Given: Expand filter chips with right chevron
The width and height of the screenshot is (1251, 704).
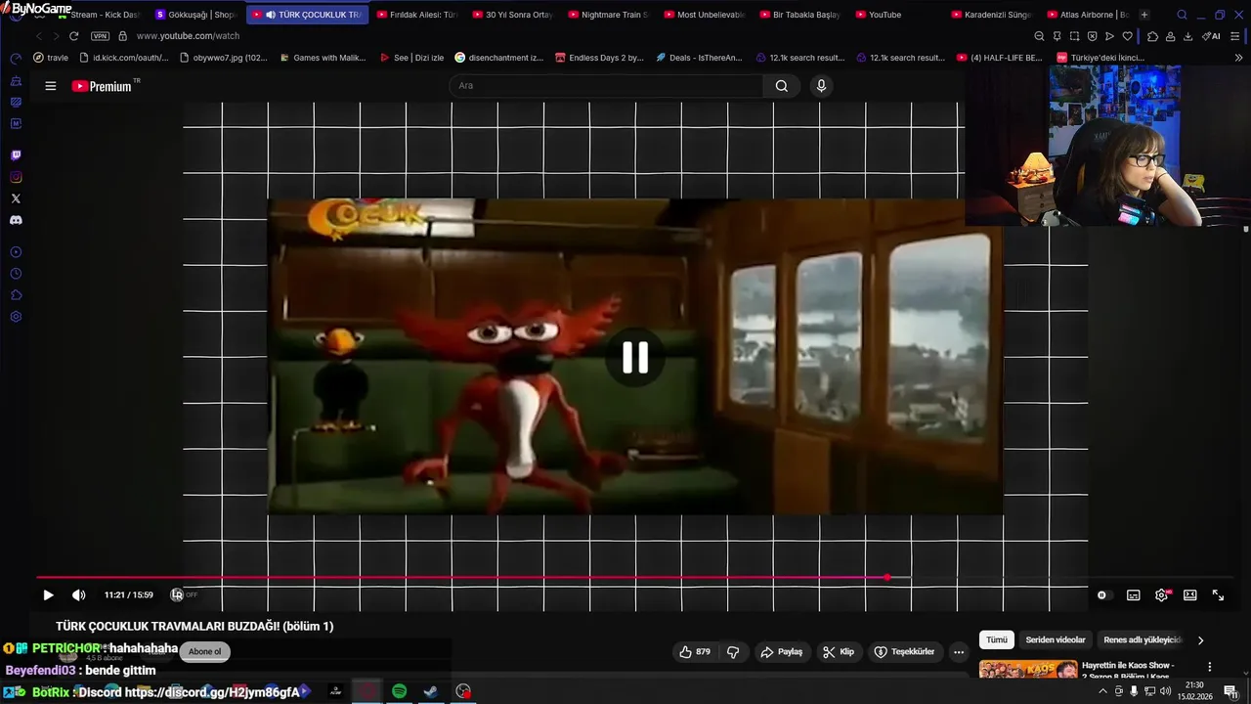Looking at the screenshot, I should (1200, 640).
